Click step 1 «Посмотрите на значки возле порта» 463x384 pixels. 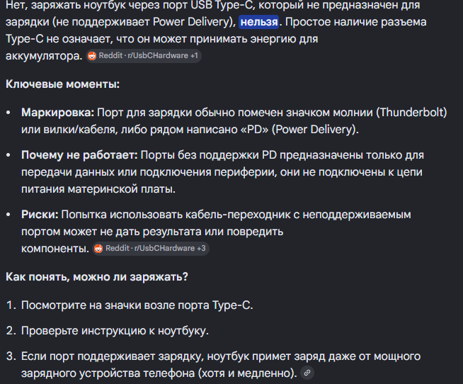point(137,305)
